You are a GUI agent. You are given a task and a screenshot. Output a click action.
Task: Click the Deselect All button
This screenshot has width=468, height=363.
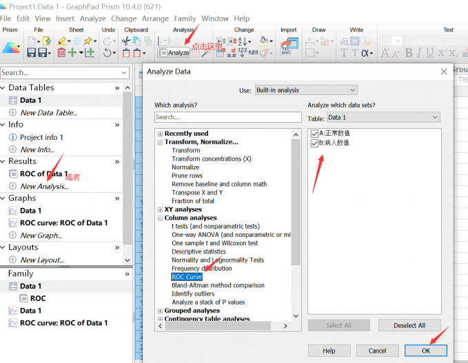click(x=409, y=325)
